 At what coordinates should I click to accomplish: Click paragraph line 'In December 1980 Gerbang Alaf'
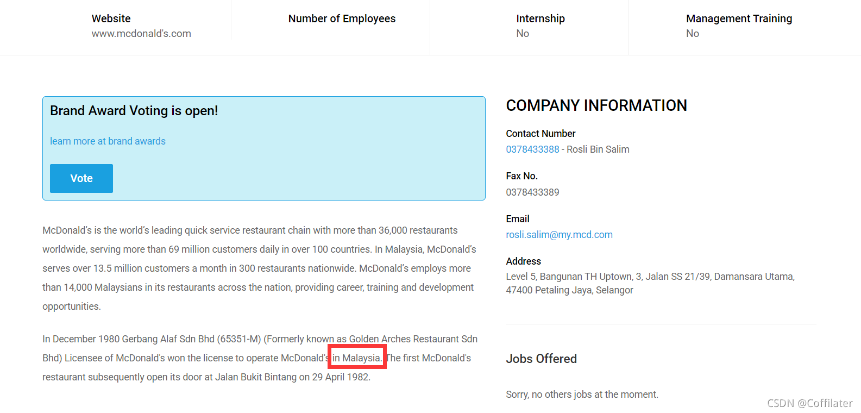260,339
